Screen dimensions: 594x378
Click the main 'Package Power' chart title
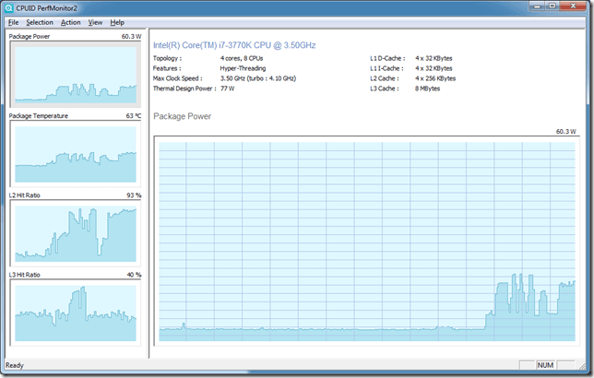183,116
